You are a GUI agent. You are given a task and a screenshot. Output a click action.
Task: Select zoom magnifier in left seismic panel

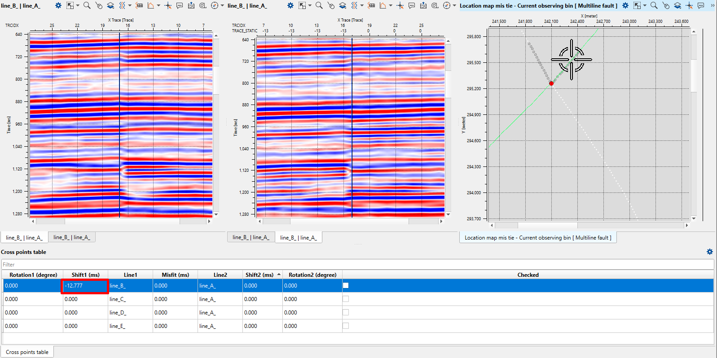[x=87, y=5]
